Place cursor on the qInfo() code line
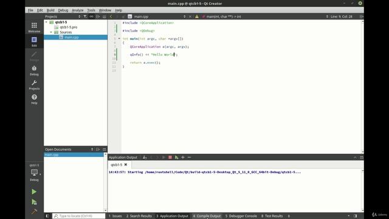The image size is (389, 219). point(154,54)
